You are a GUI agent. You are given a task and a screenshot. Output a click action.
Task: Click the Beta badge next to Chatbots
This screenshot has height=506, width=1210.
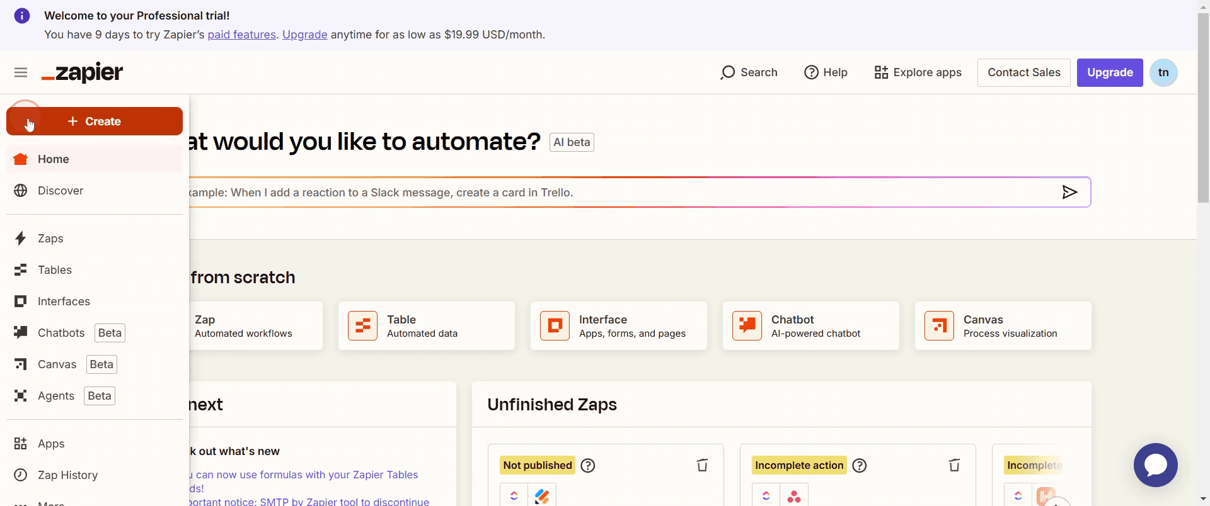(110, 333)
